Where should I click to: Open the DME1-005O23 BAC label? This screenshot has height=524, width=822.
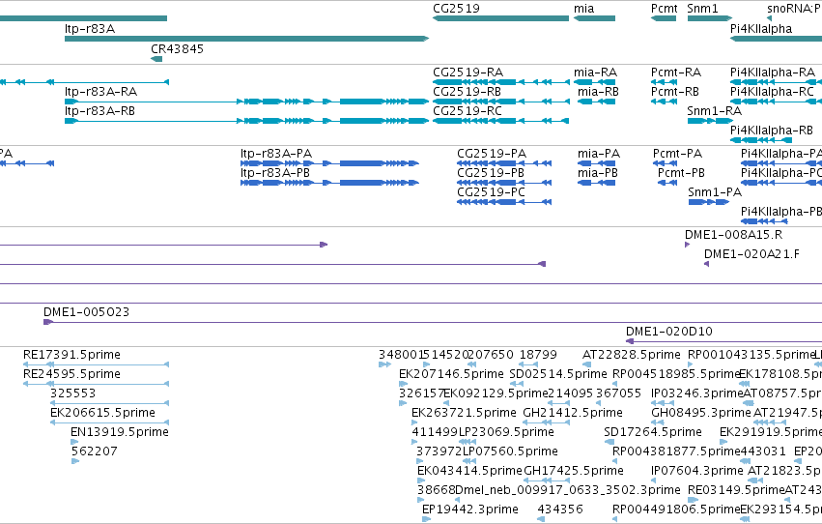87,311
